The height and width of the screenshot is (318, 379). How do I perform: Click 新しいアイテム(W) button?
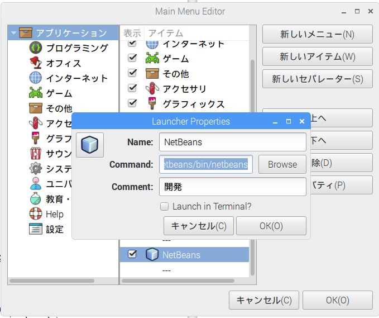click(317, 56)
